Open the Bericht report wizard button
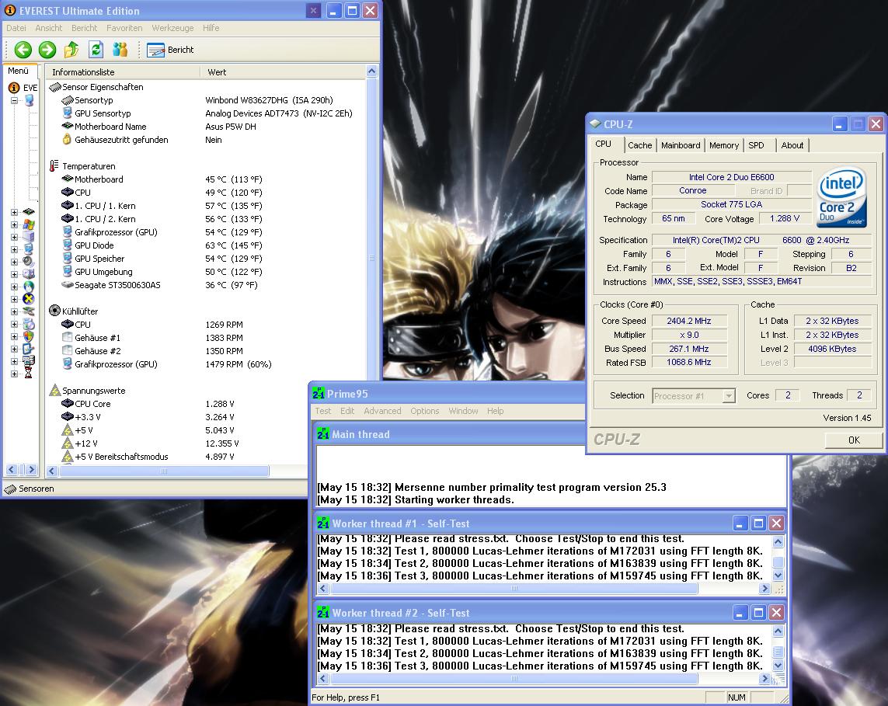Viewport: 888px width, 706px height. [170, 50]
